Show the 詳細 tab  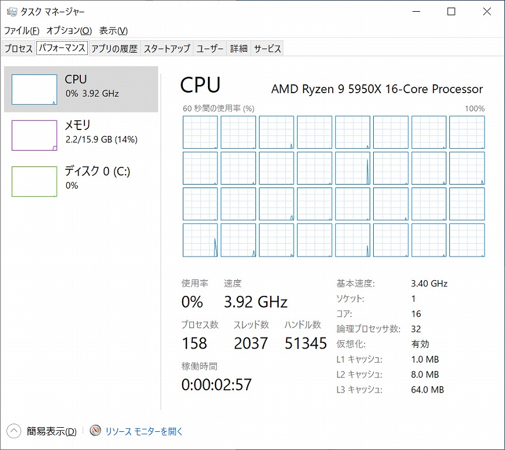pos(238,49)
